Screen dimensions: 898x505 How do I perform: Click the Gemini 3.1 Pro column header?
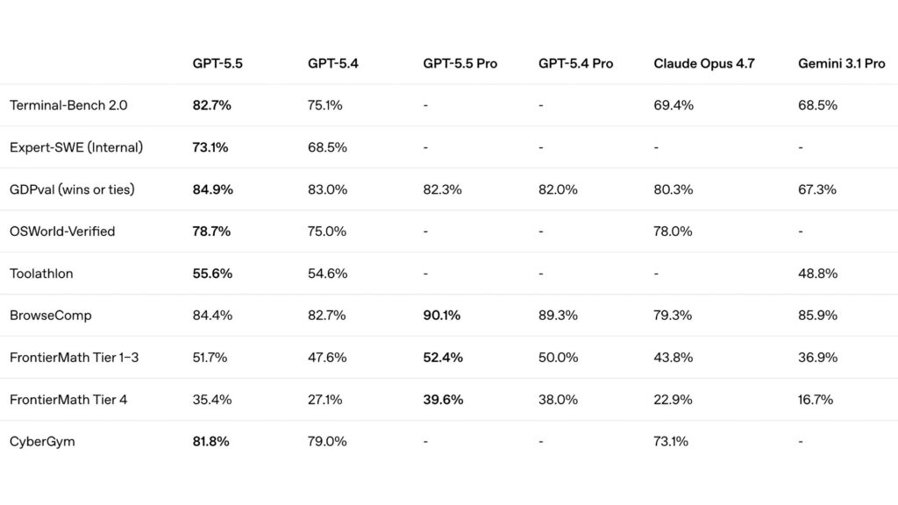(841, 64)
